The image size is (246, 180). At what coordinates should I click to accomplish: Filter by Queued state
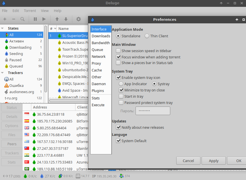(22, 66)
